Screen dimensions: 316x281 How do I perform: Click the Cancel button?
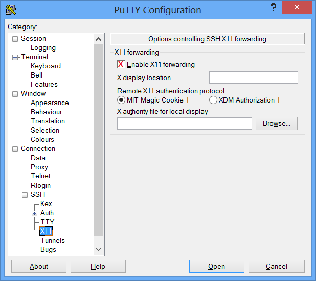click(276, 266)
